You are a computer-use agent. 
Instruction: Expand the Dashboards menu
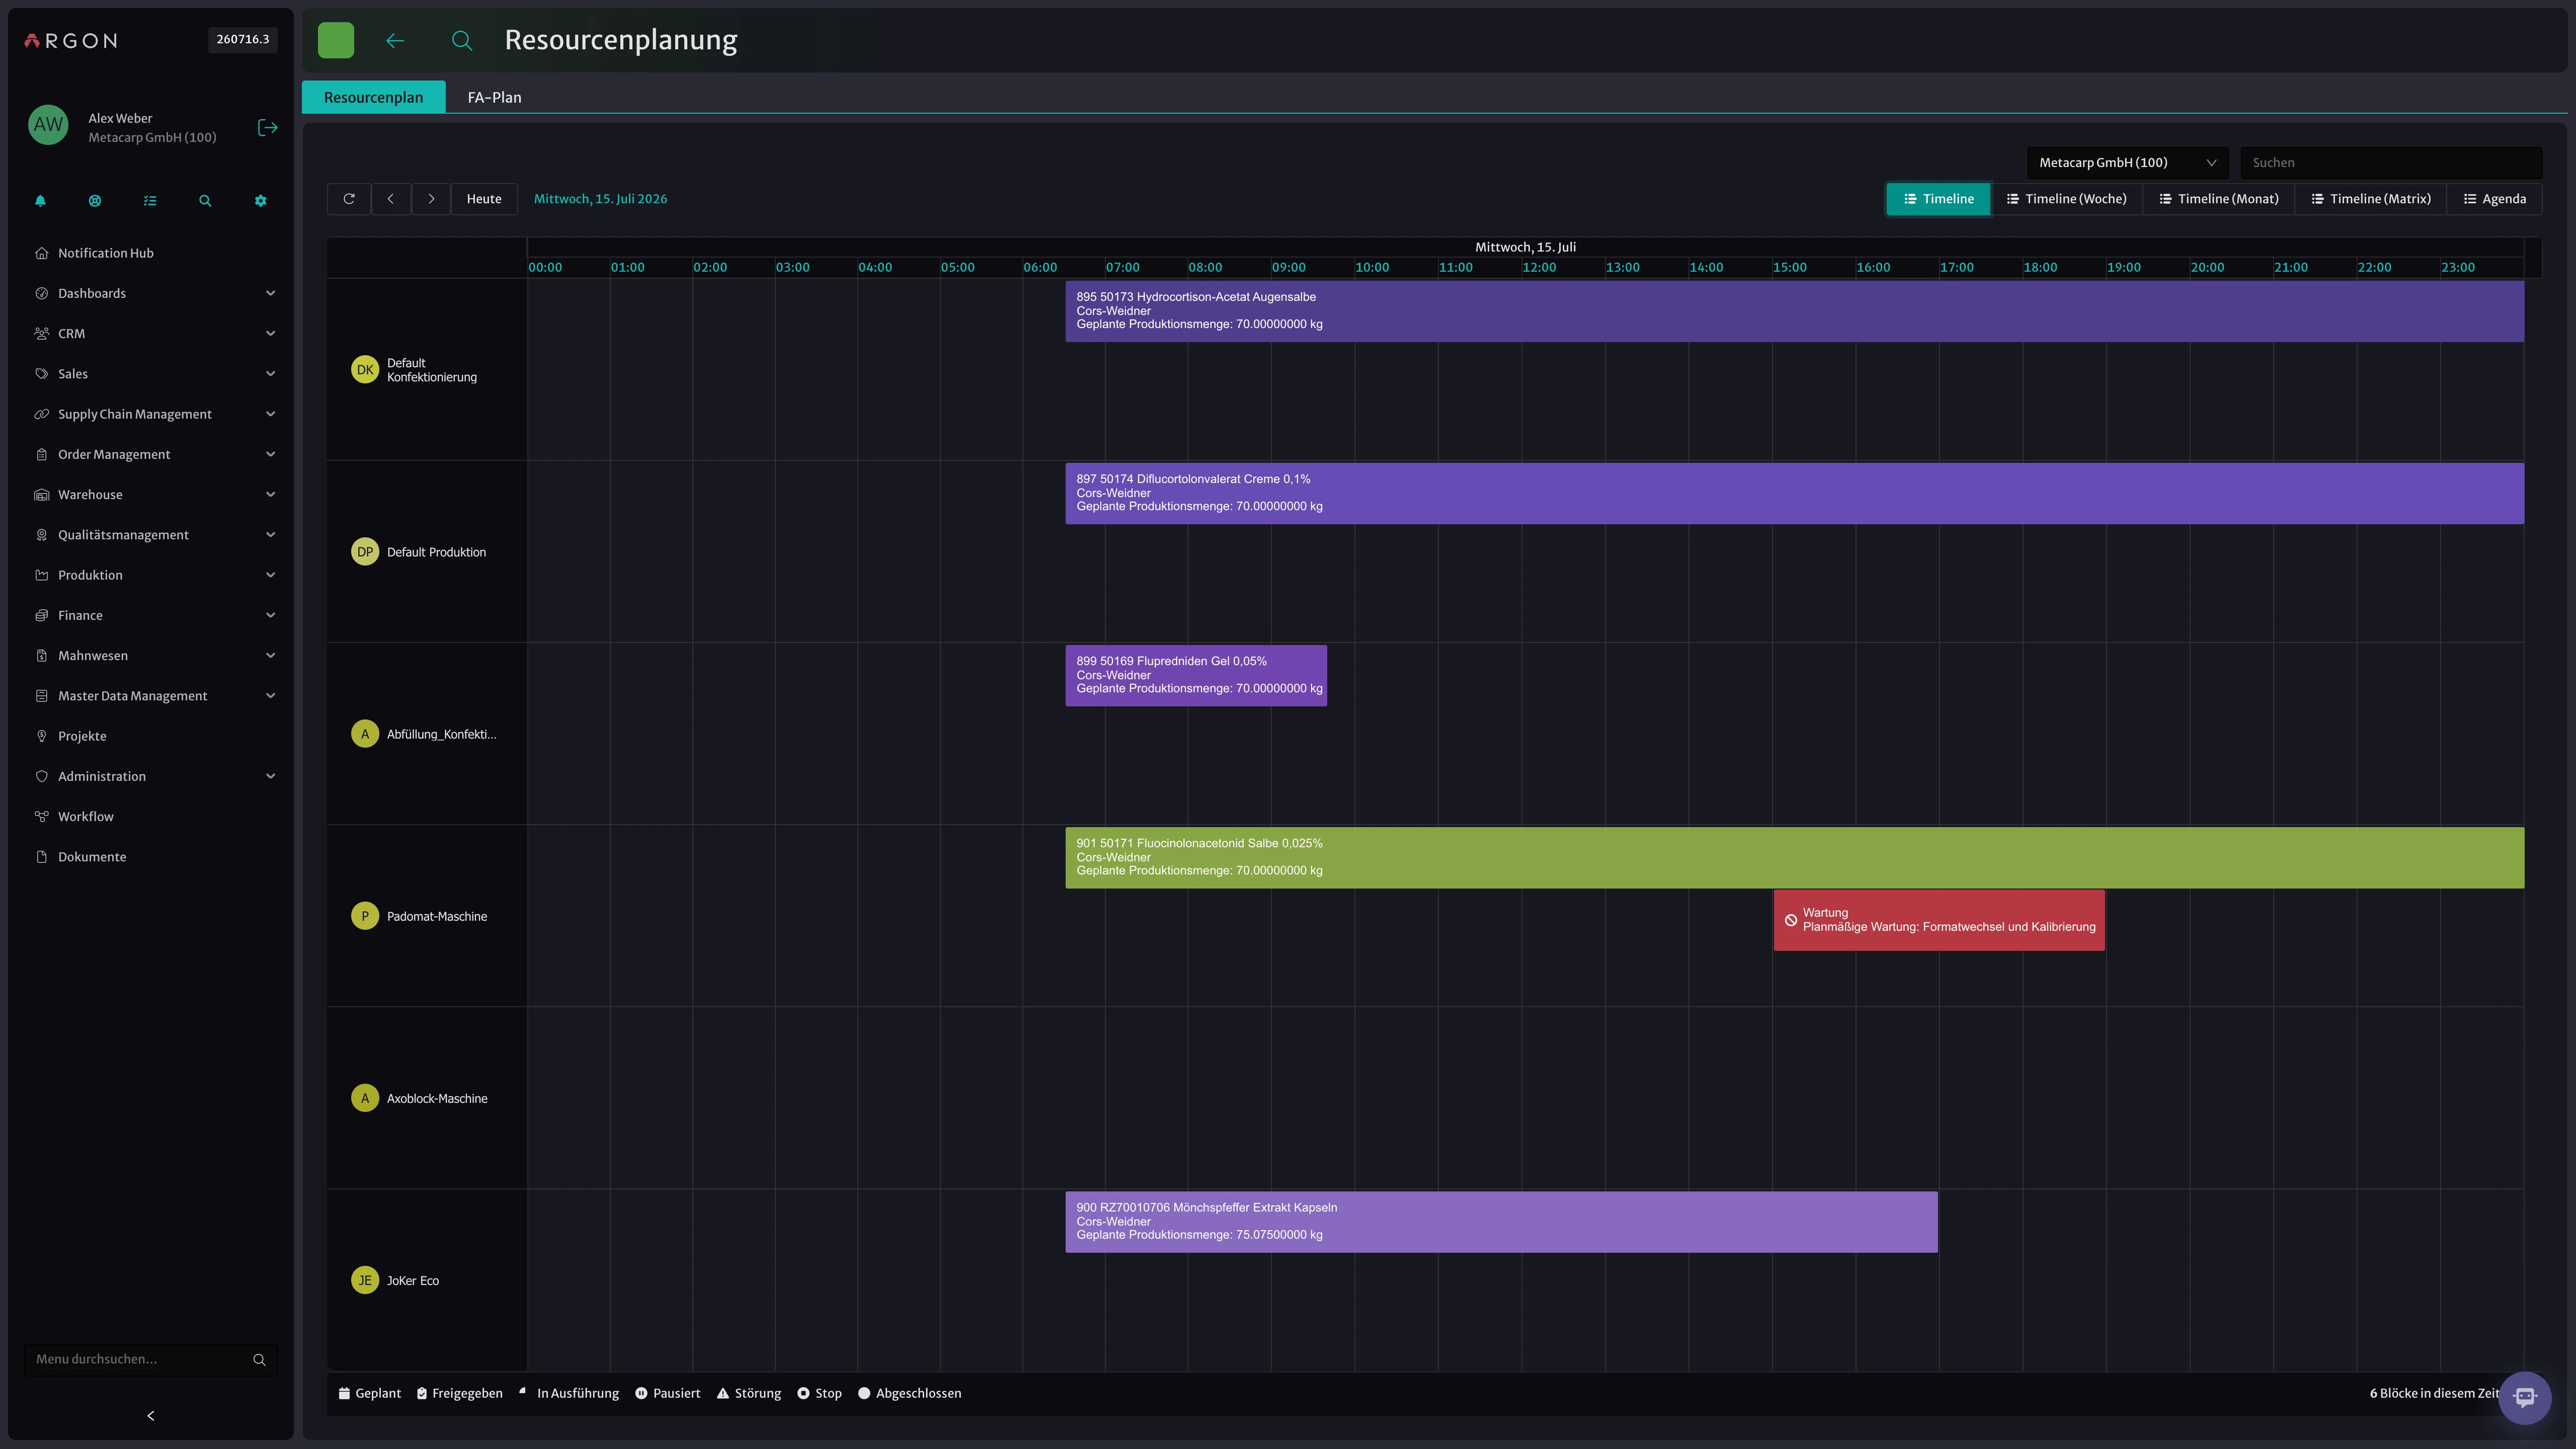point(151,293)
